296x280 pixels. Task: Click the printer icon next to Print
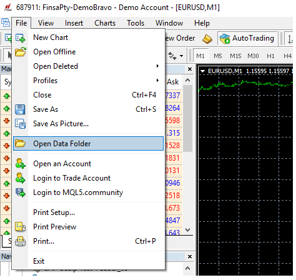(20, 241)
